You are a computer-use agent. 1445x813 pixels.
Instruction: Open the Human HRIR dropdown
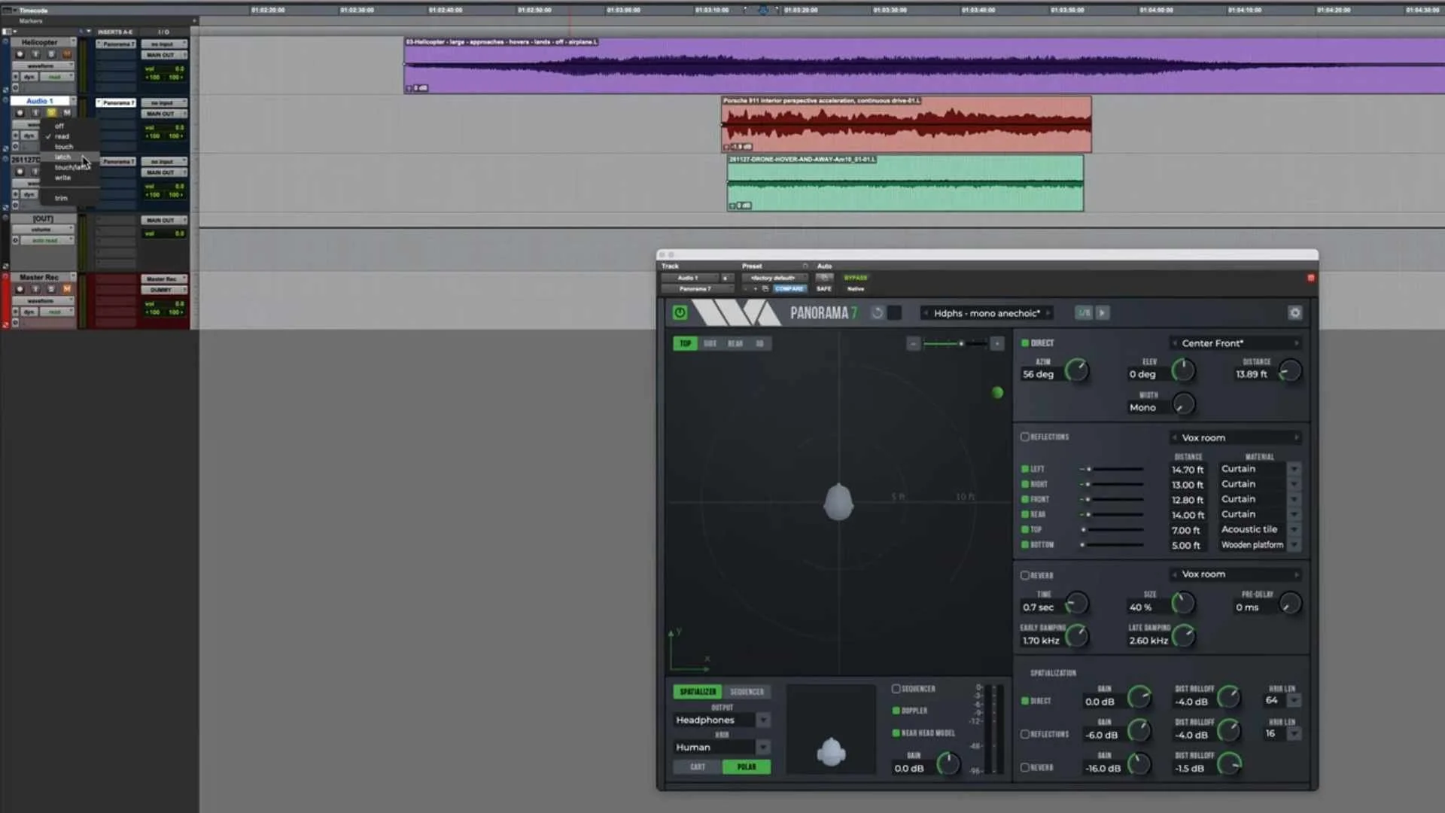click(762, 748)
